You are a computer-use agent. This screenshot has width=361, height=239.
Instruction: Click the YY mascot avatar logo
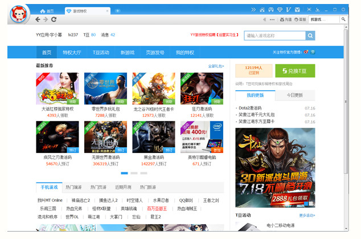tap(18, 14)
